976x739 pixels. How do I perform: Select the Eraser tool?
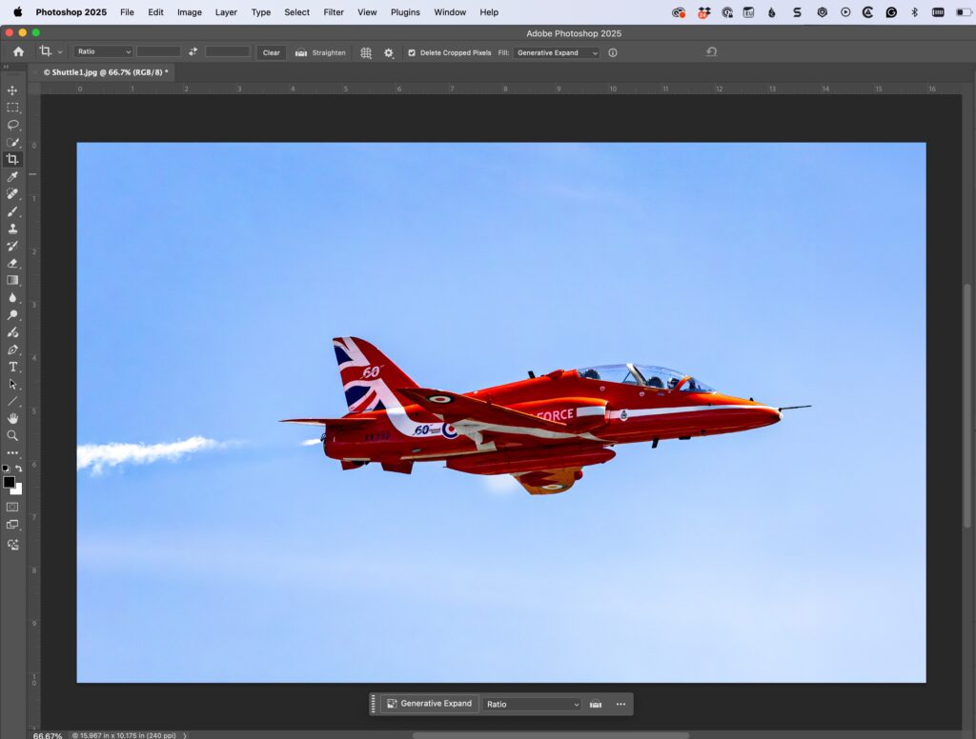tap(12, 263)
